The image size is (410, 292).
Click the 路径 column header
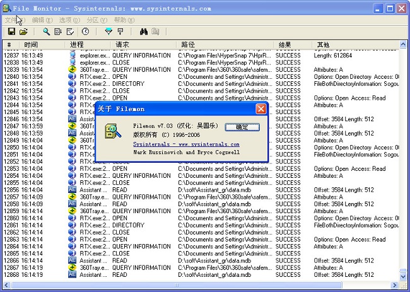188,45
